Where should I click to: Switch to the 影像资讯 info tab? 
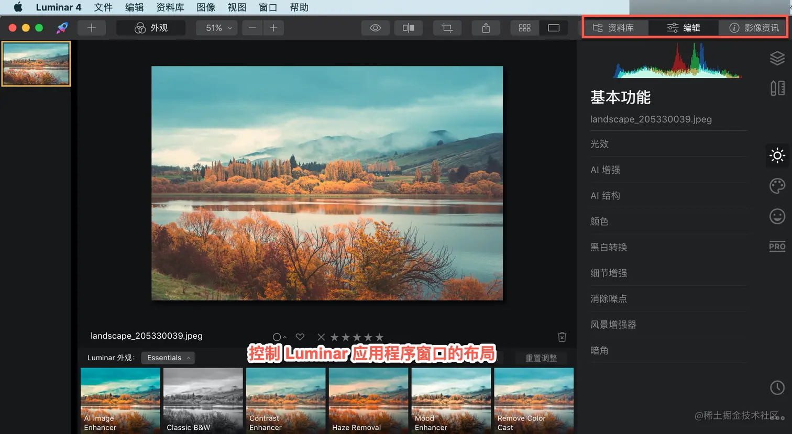pos(753,28)
